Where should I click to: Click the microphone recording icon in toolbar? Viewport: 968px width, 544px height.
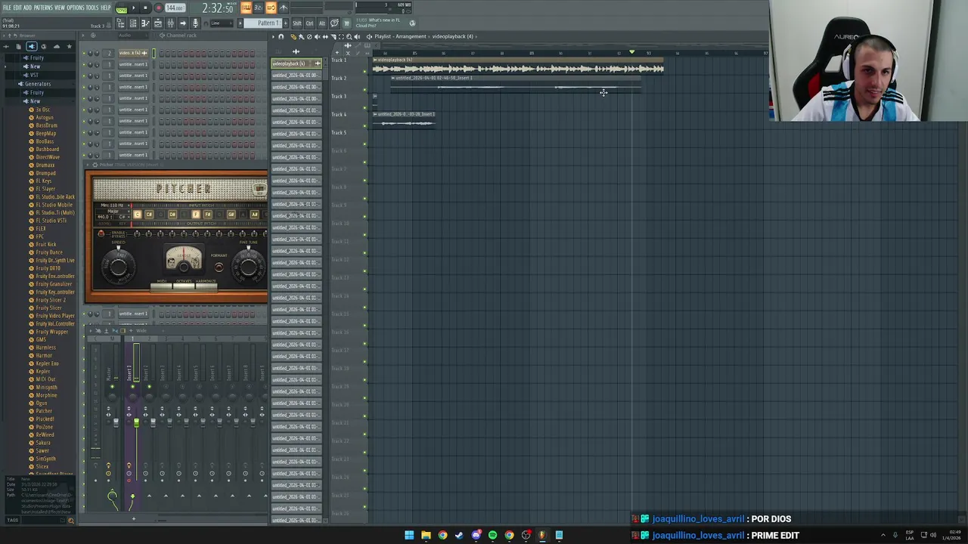click(x=195, y=23)
